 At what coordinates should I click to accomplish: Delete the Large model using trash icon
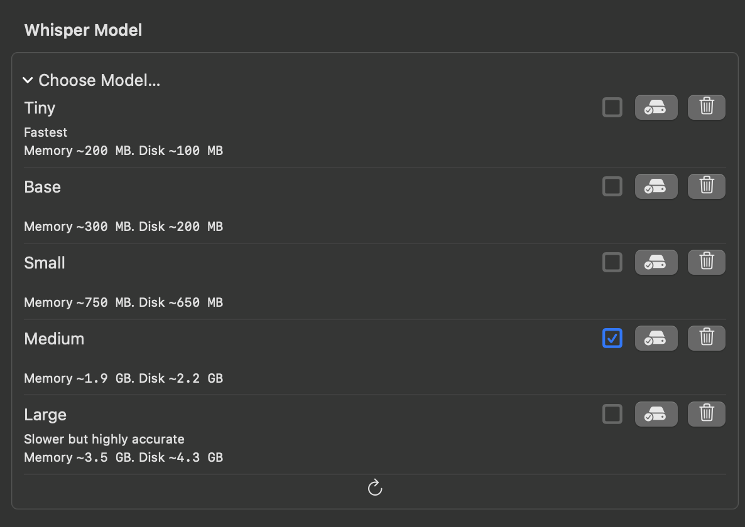click(707, 414)
